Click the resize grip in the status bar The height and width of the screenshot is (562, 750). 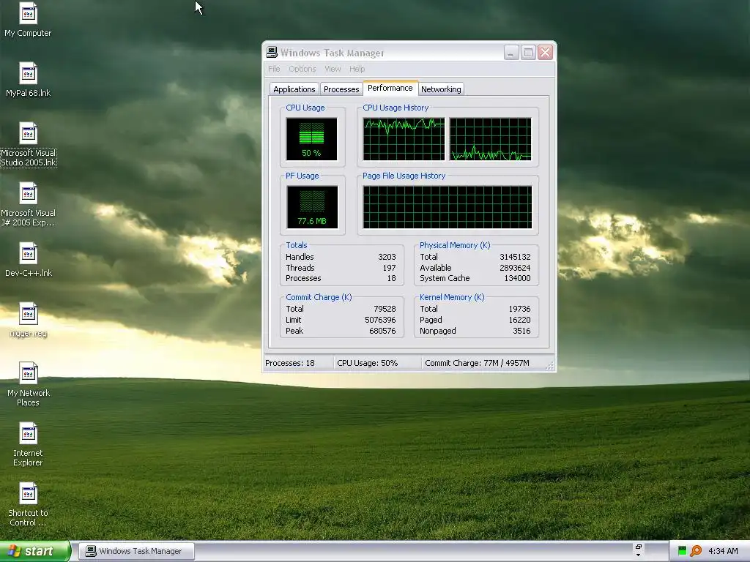[x=550, y=366]
